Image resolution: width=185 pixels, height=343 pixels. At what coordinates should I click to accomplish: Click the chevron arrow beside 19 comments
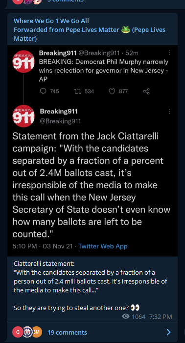point(168,332)
